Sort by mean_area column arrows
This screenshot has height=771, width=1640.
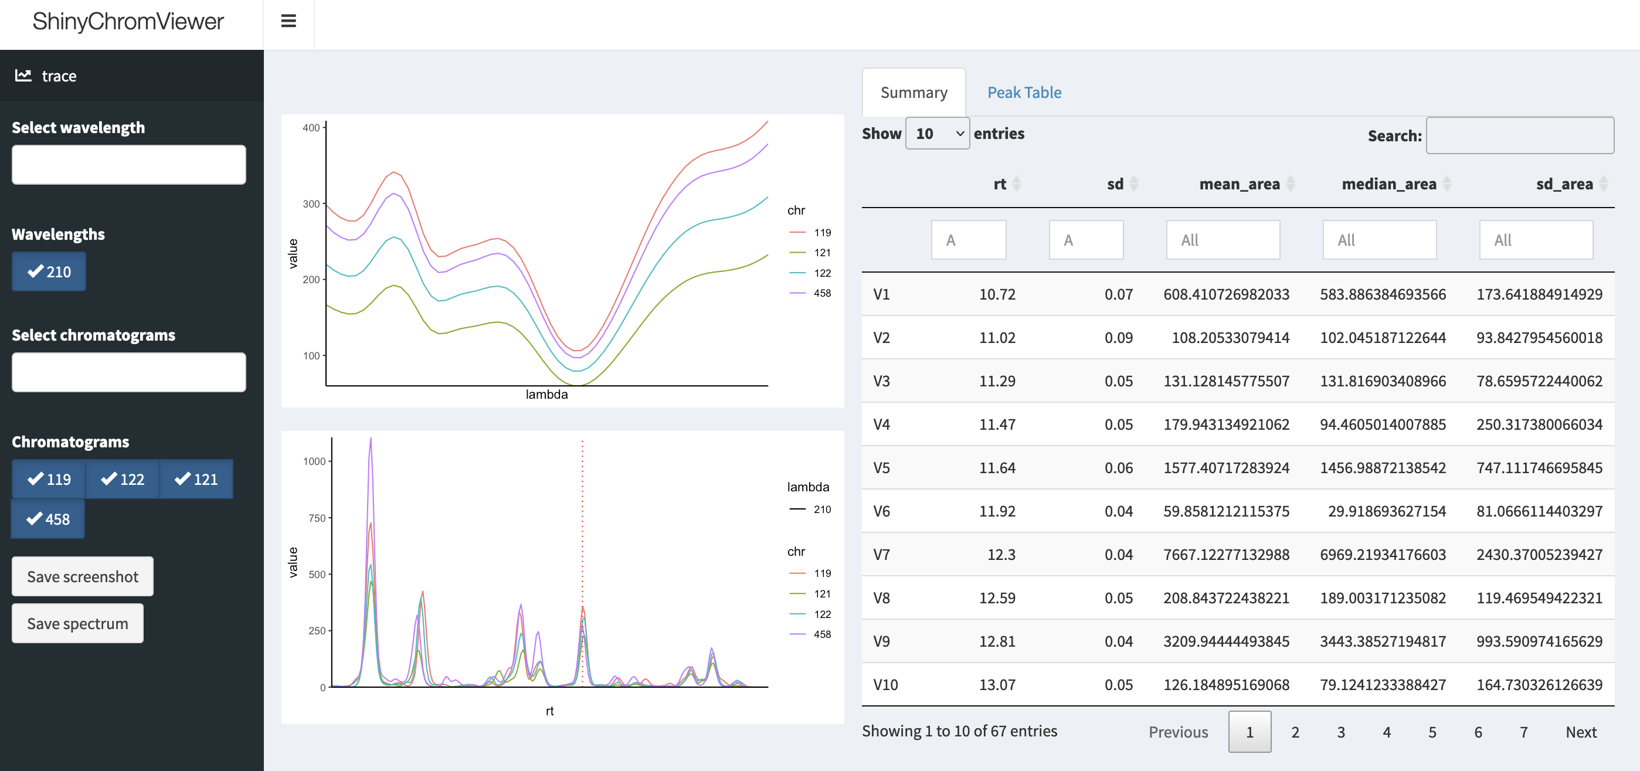pos(1291,184)
